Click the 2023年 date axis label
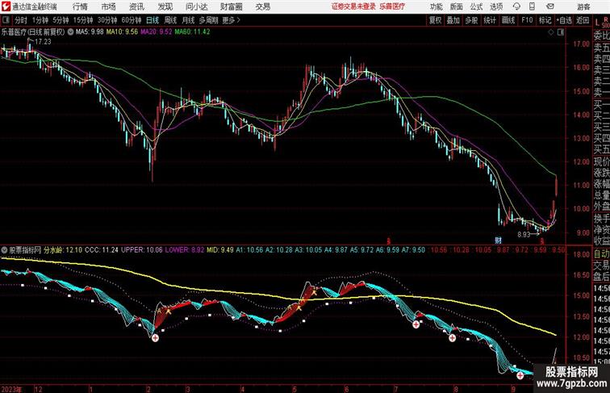 coord(11,389)
